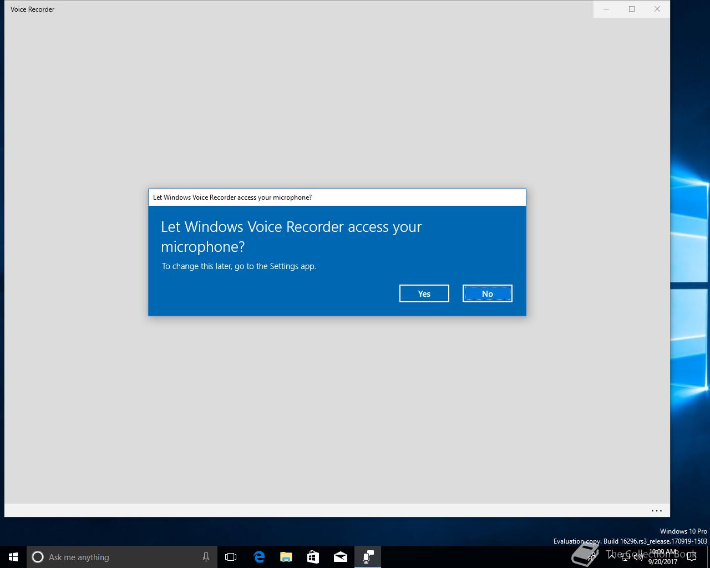
Task: Open File Explorer from the taskbar
Action: click(286, 557)
